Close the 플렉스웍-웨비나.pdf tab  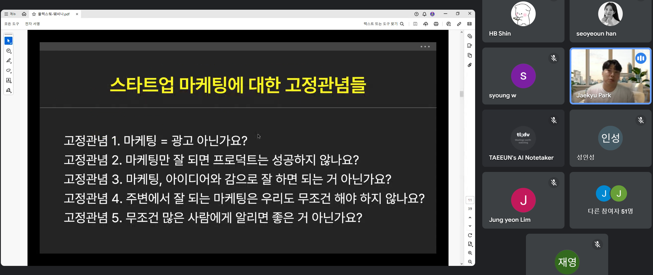pos(77,14)
